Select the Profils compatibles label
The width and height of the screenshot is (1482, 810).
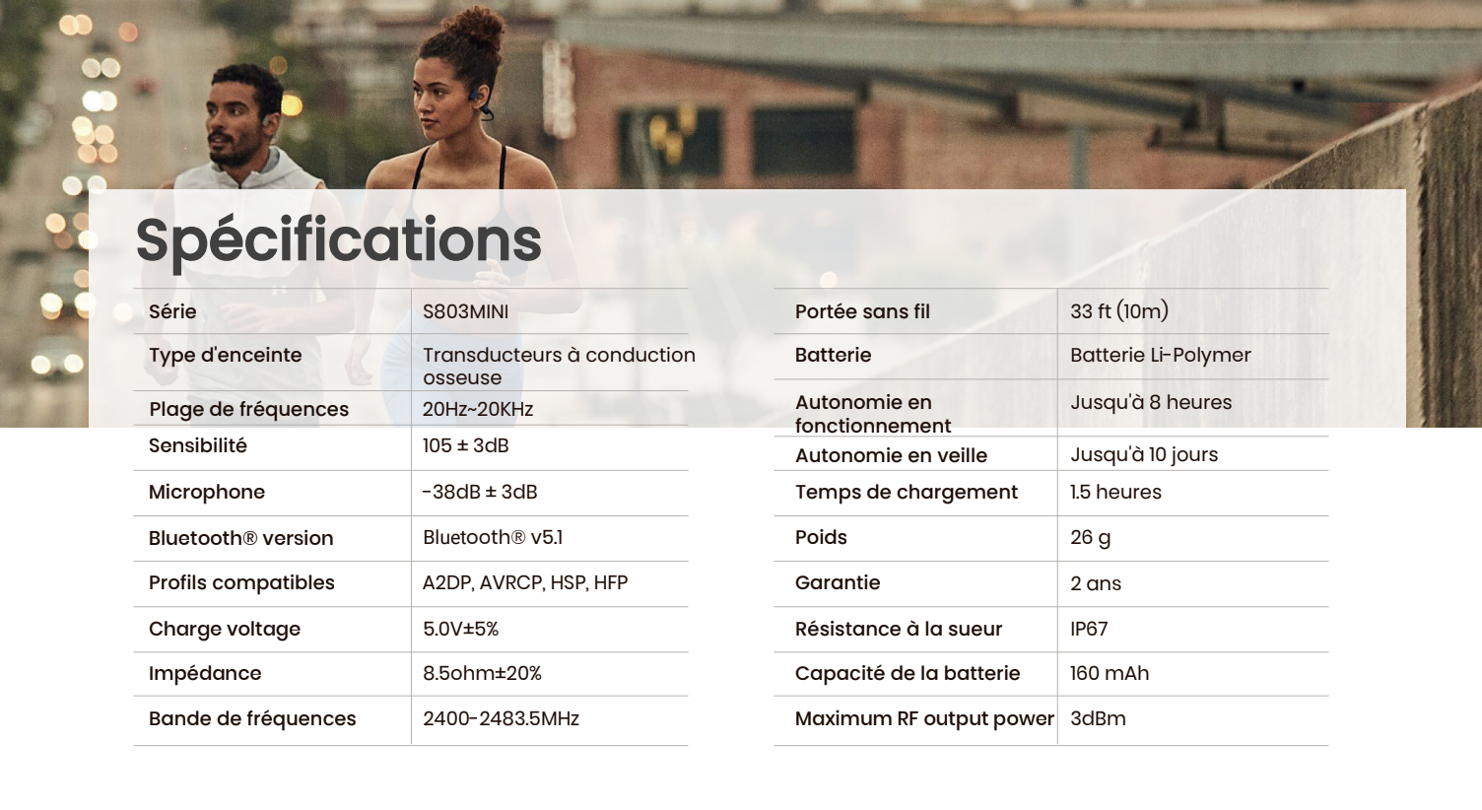pyautogui.click(x=241, y=582)
